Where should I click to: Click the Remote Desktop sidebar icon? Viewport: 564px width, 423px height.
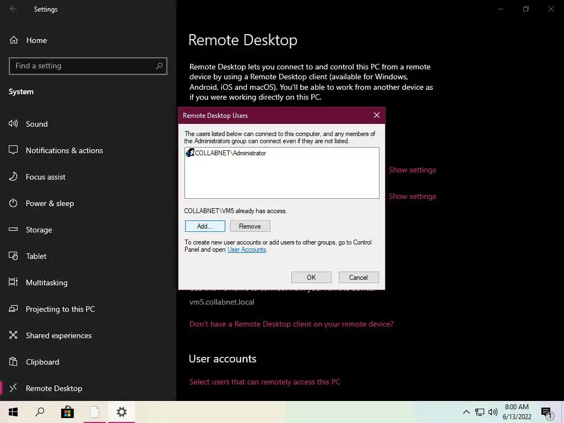point(13,388)
